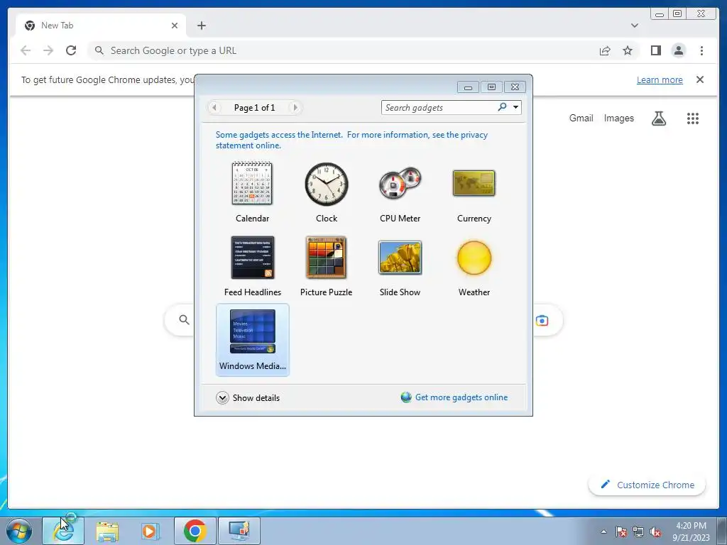Open the Google apps grid icon
Screen dimensions: 727x545
tap(693, 119)
